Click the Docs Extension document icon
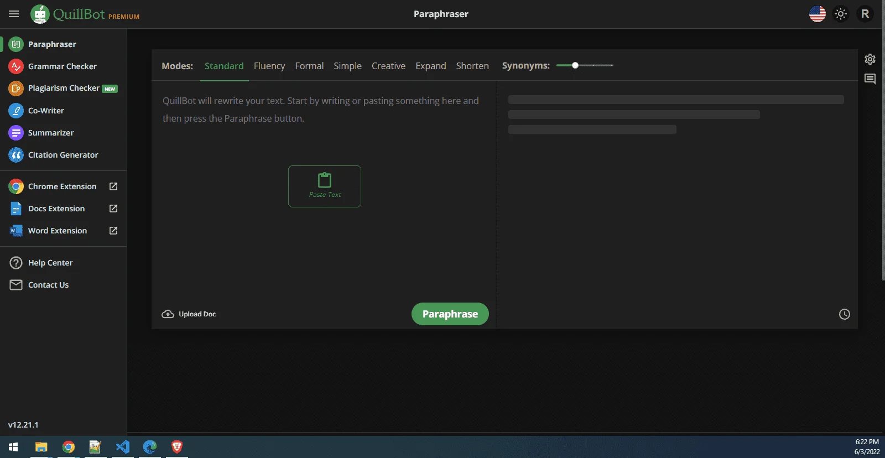 16,209
